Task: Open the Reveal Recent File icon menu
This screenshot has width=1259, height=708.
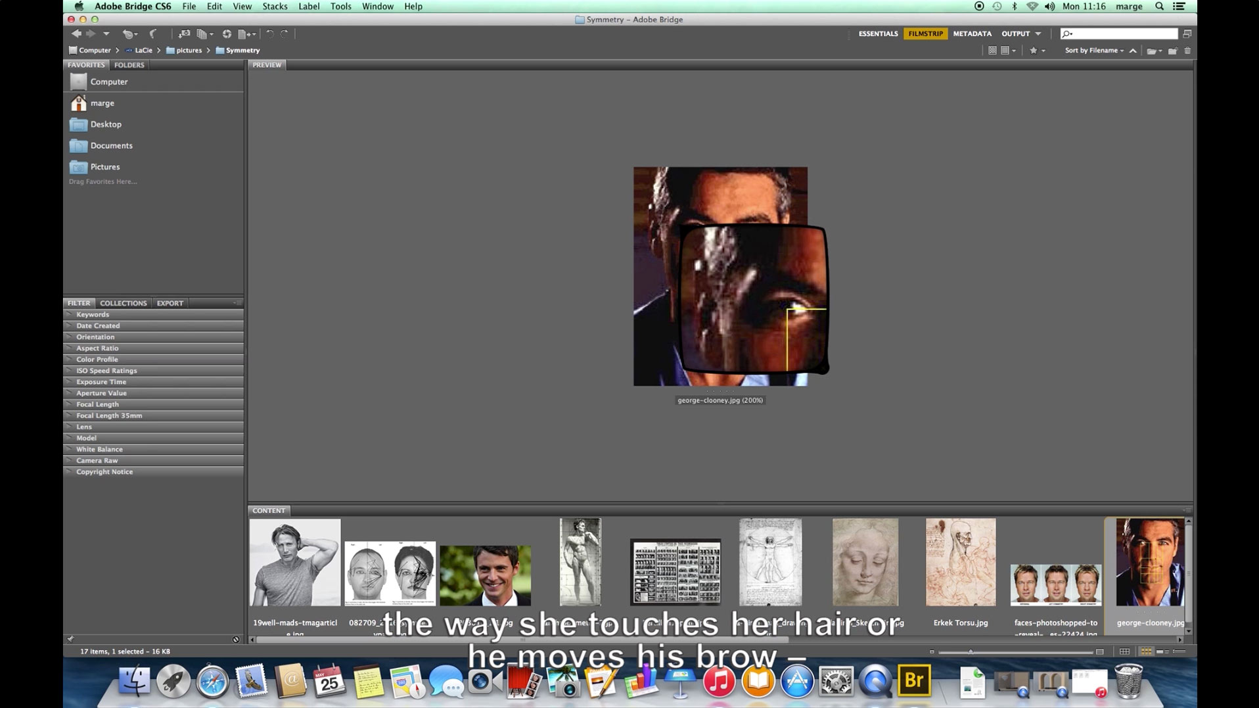Action: [x=129, y=34]
